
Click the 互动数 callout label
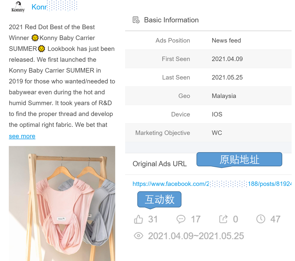point(159,200)
